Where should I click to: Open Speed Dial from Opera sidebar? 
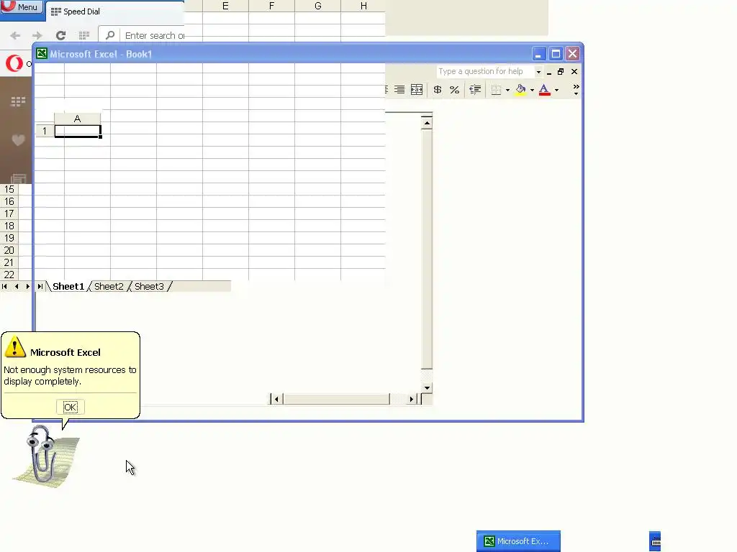coord(18,101)
